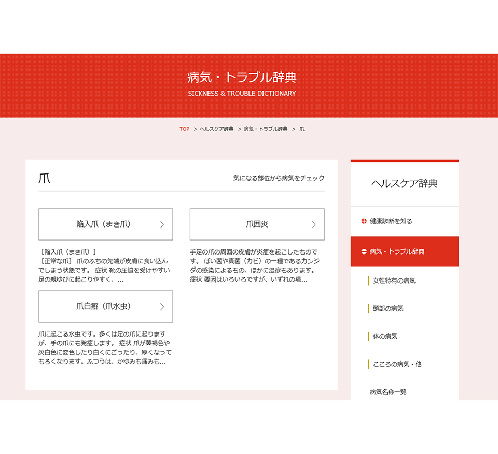Viewport: 498px width, 454px height.
Task: Click the ヘルスケア辞典 sidebar heading
Action: (405, 183)
